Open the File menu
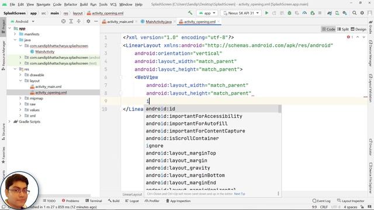This screenshot has height=210, width=374. 12,4
